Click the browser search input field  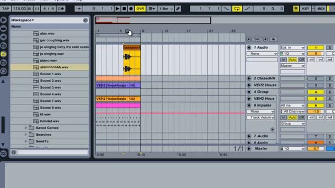pyautogui.click(x=52, y=152)
